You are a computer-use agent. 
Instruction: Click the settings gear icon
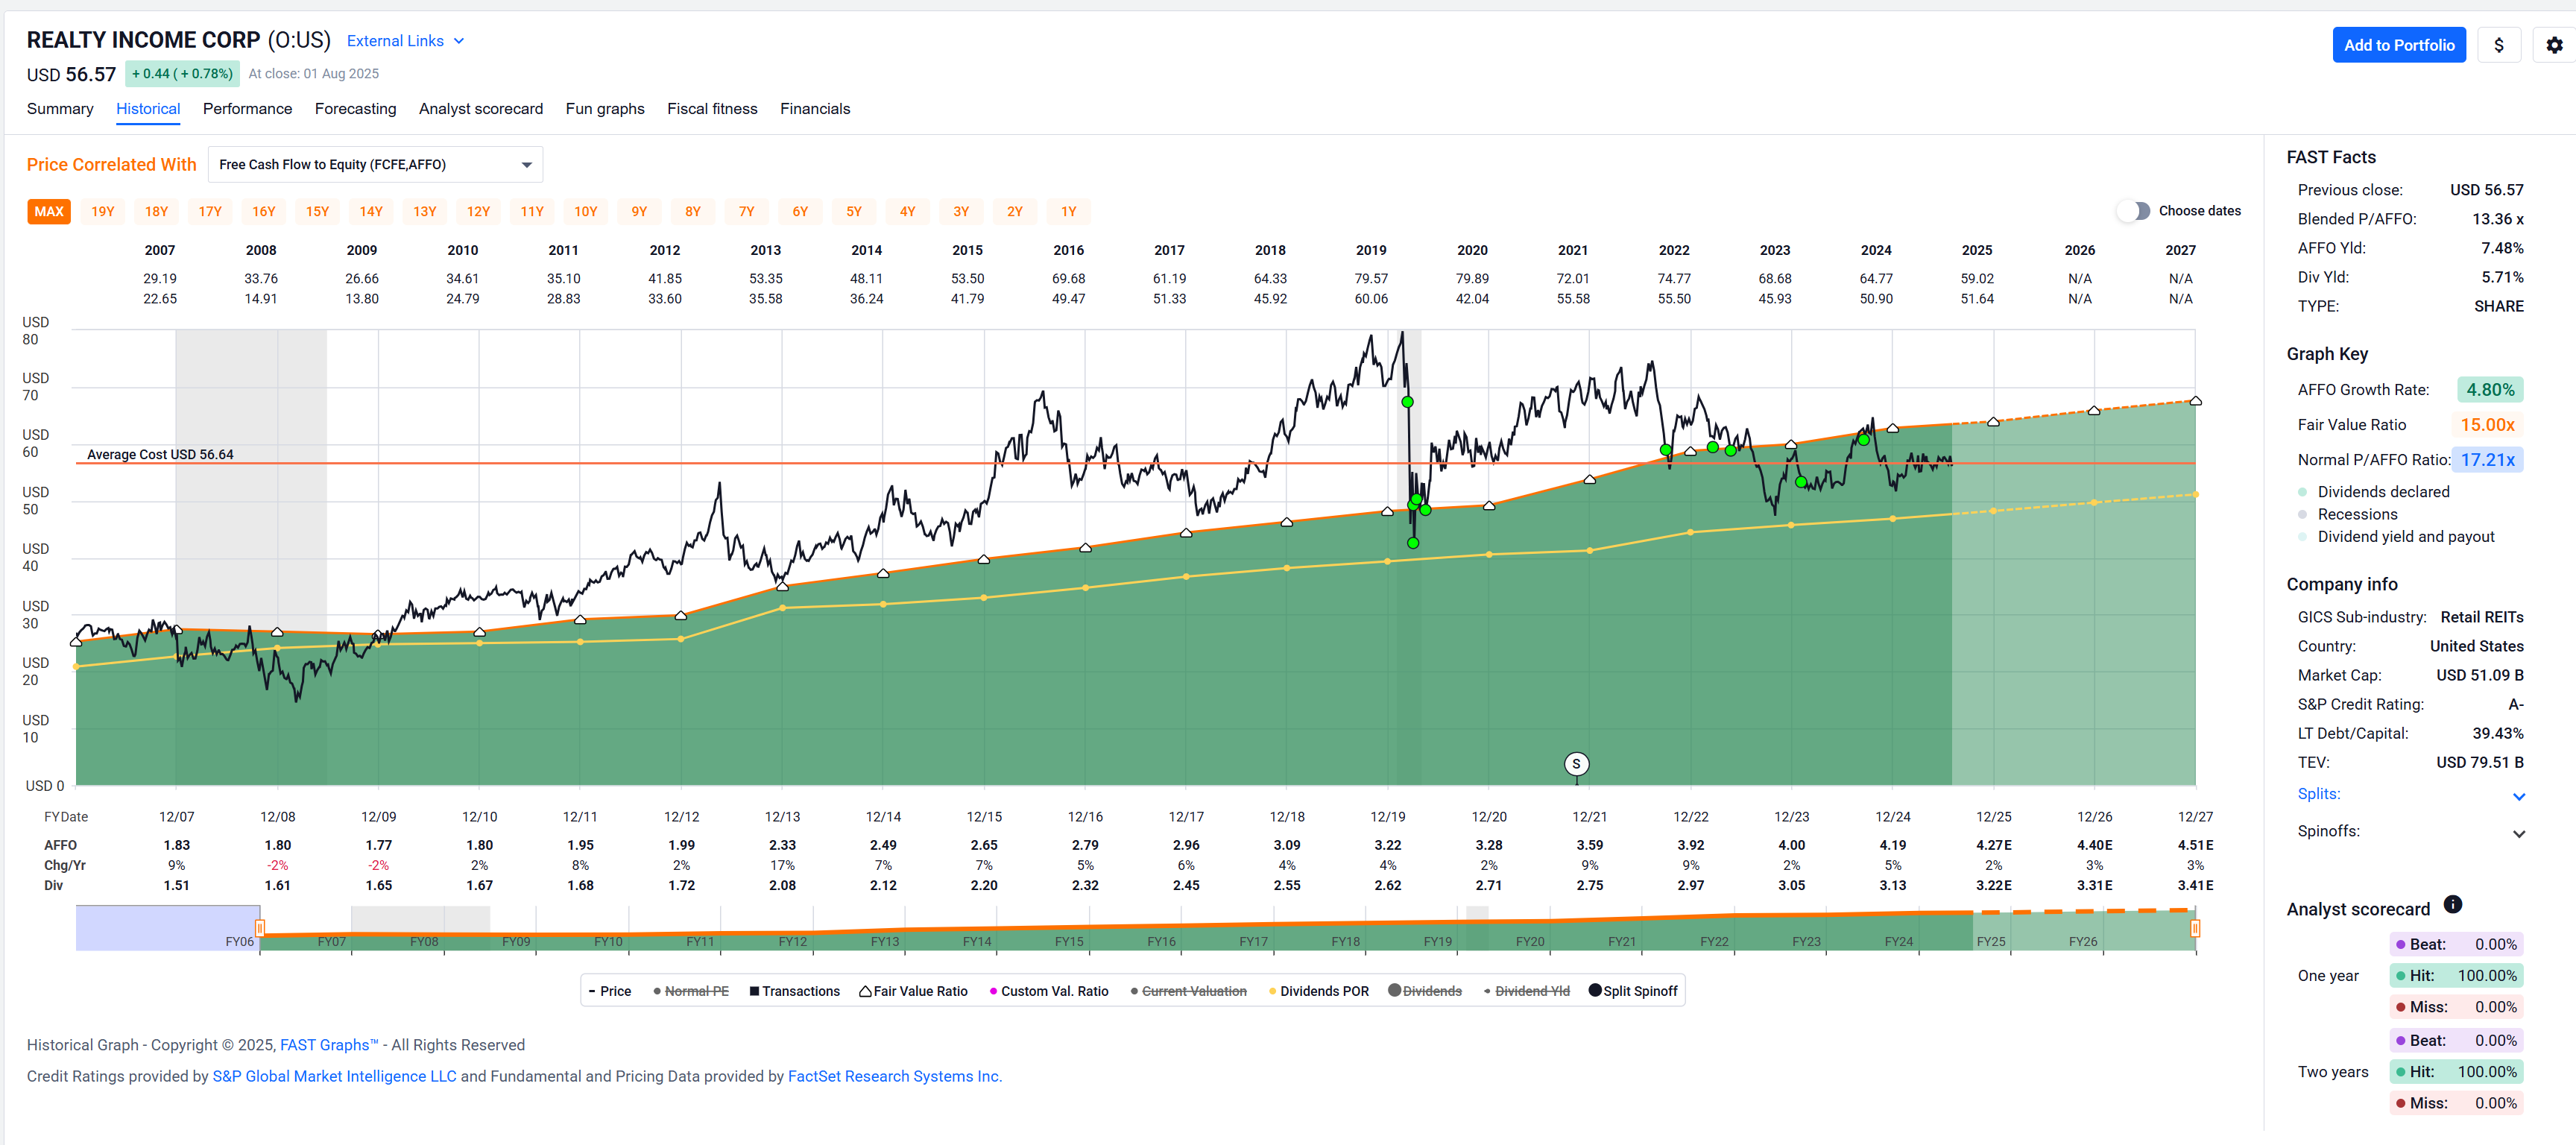coord(2554,45)
